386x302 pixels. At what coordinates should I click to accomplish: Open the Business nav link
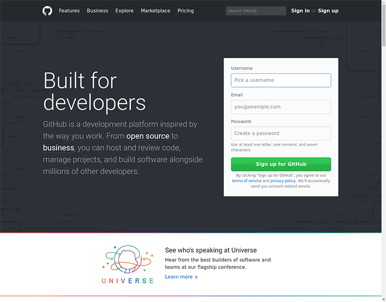coord(97,11)
